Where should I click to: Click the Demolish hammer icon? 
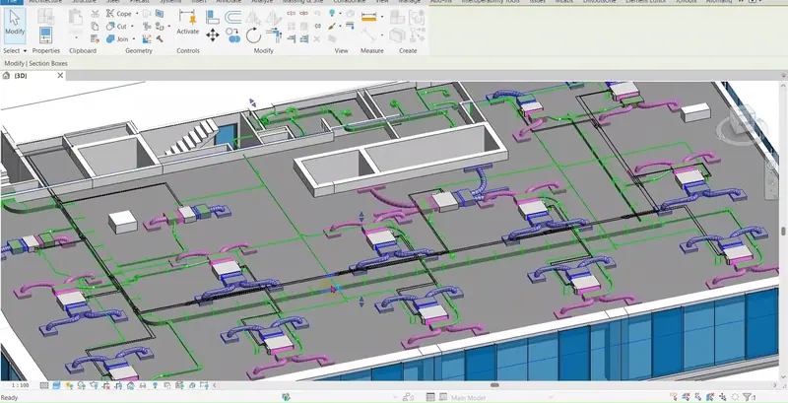[160, 38]
